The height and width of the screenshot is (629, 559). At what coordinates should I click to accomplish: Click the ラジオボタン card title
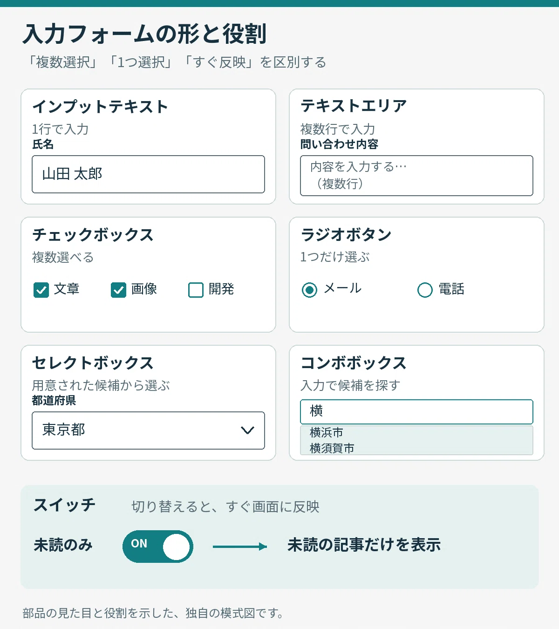346,234
